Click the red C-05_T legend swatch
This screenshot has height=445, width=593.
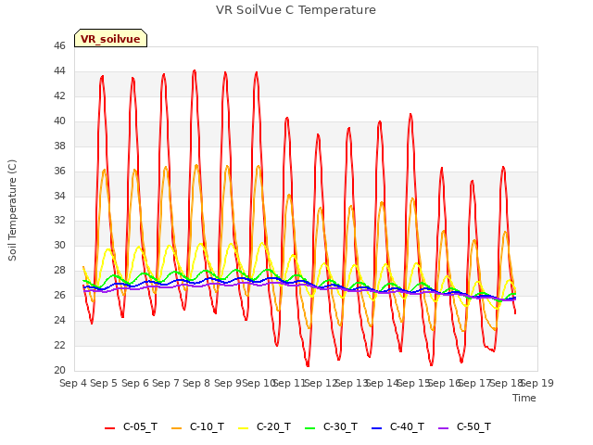[x=109, y=428]
